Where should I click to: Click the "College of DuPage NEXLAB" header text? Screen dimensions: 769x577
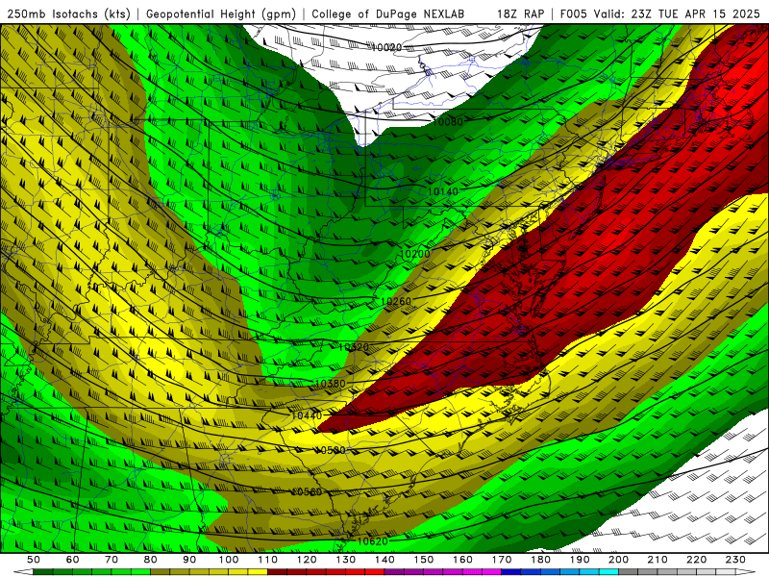coord(387,13)
